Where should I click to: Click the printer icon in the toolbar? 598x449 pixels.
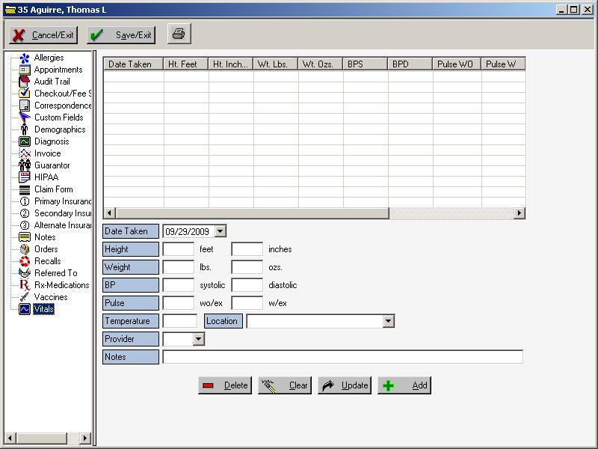coord(179,34)
